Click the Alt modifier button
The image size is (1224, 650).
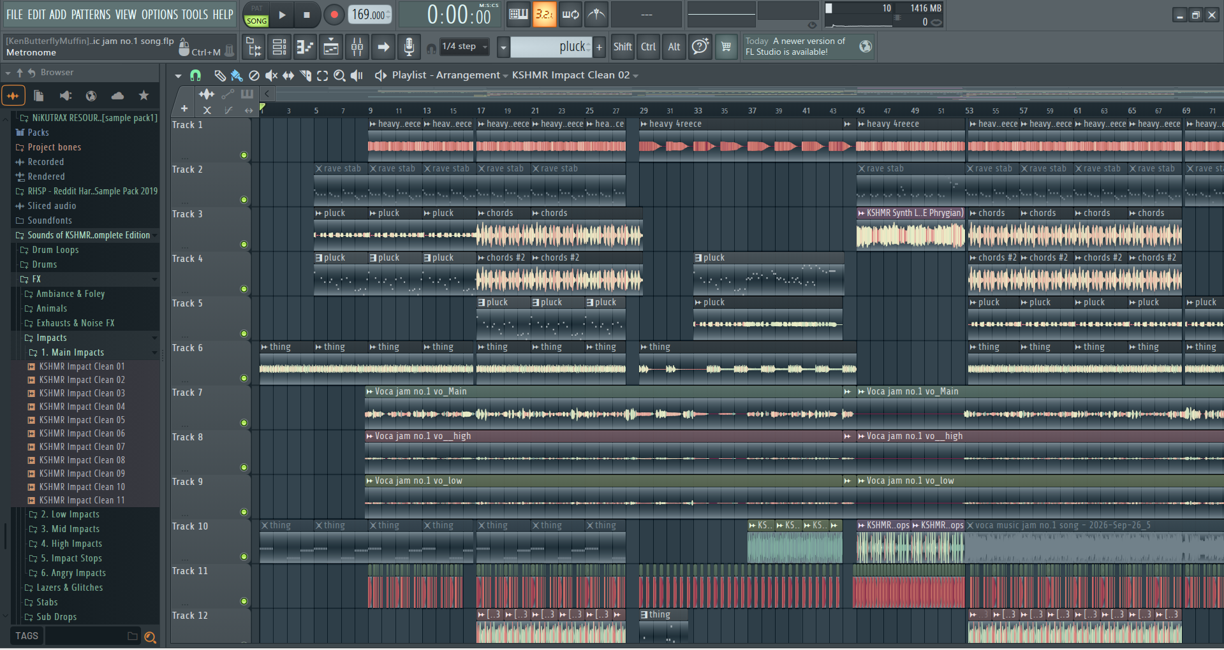(x=674, y=47)
